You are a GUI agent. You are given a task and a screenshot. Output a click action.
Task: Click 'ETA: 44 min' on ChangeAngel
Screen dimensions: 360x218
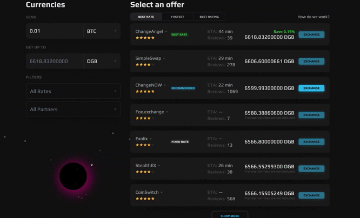coord(220,31)
